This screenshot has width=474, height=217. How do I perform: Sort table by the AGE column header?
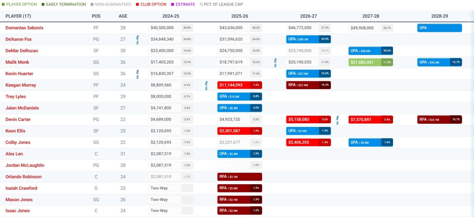tap(123, 16)
